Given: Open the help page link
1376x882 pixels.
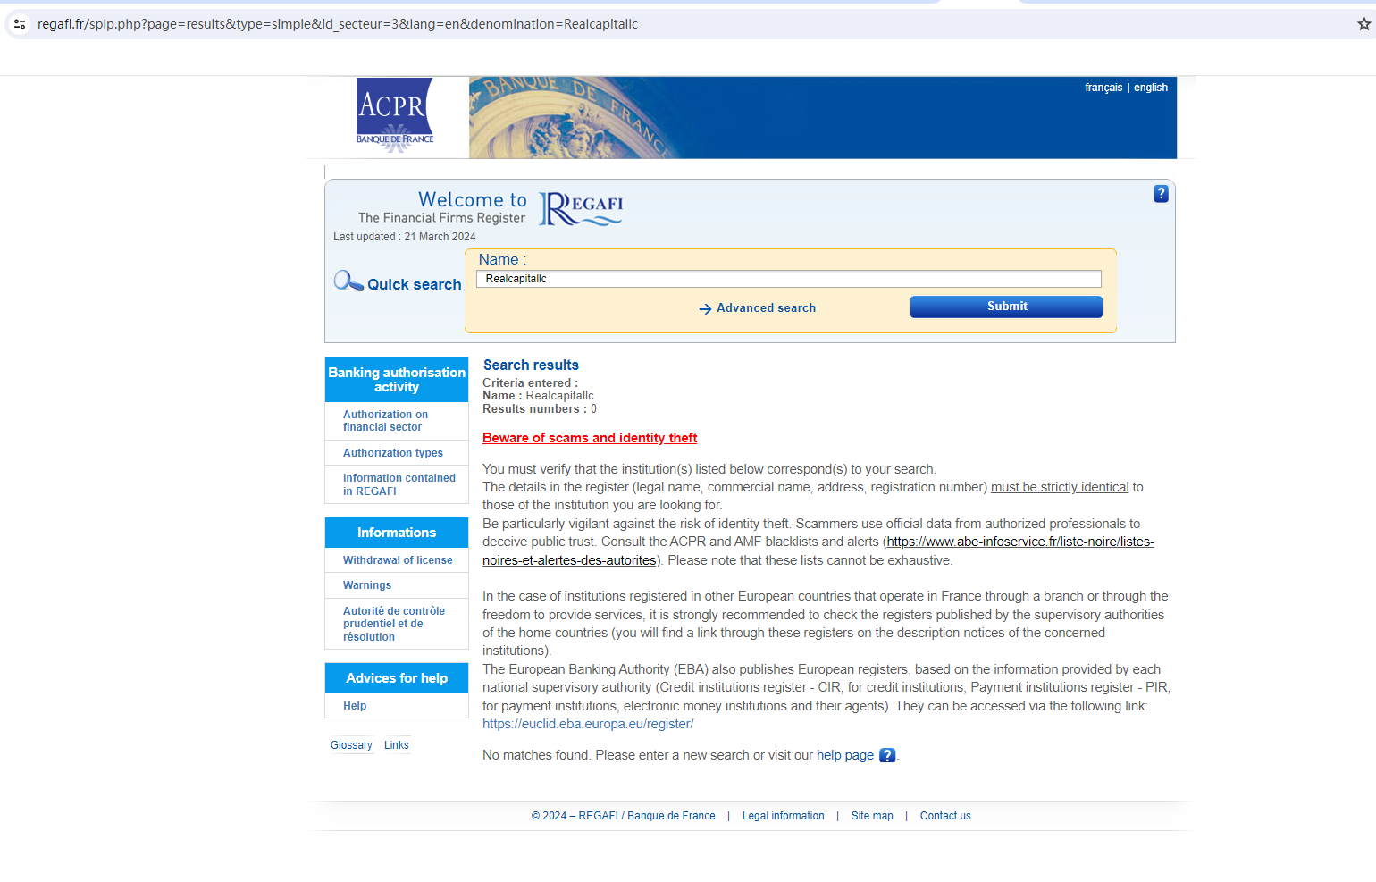Looking at the screenshot, I should pyautogui.click(x=845, y=755).
